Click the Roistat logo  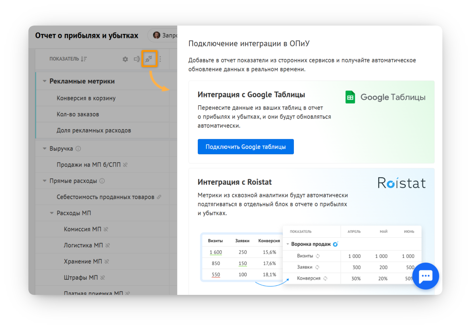coord(401,183)
